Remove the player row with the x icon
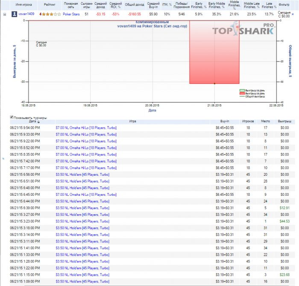299x286 pixels. [293, 14]
